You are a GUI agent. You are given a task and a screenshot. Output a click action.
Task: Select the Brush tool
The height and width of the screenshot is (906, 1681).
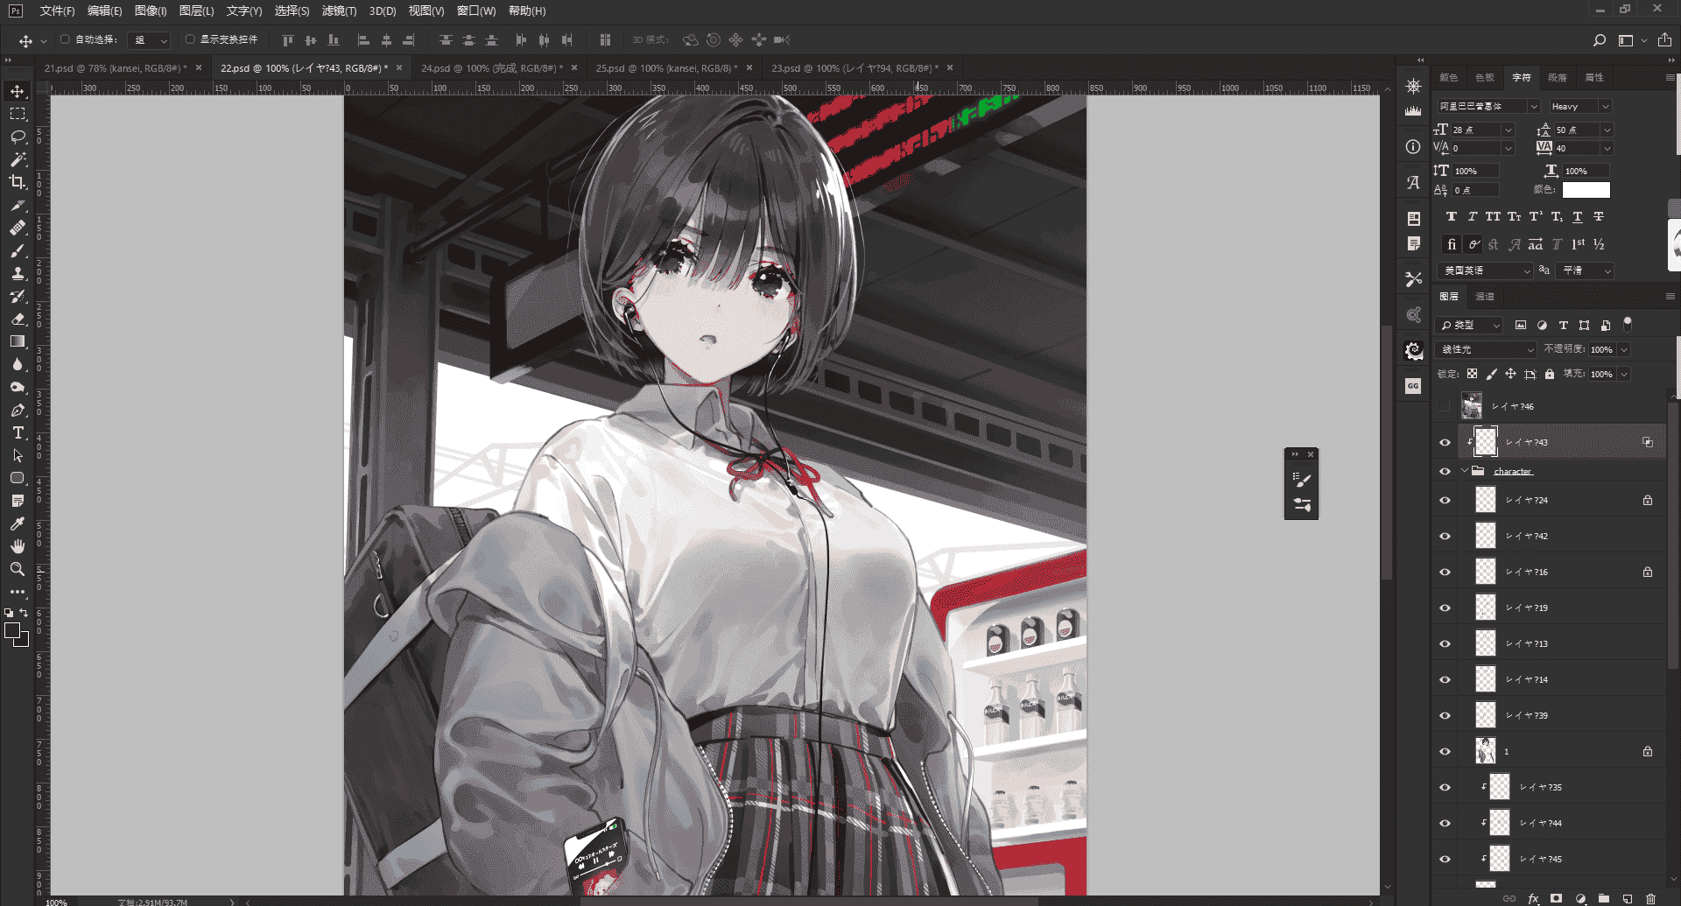(x=18, y=250)
